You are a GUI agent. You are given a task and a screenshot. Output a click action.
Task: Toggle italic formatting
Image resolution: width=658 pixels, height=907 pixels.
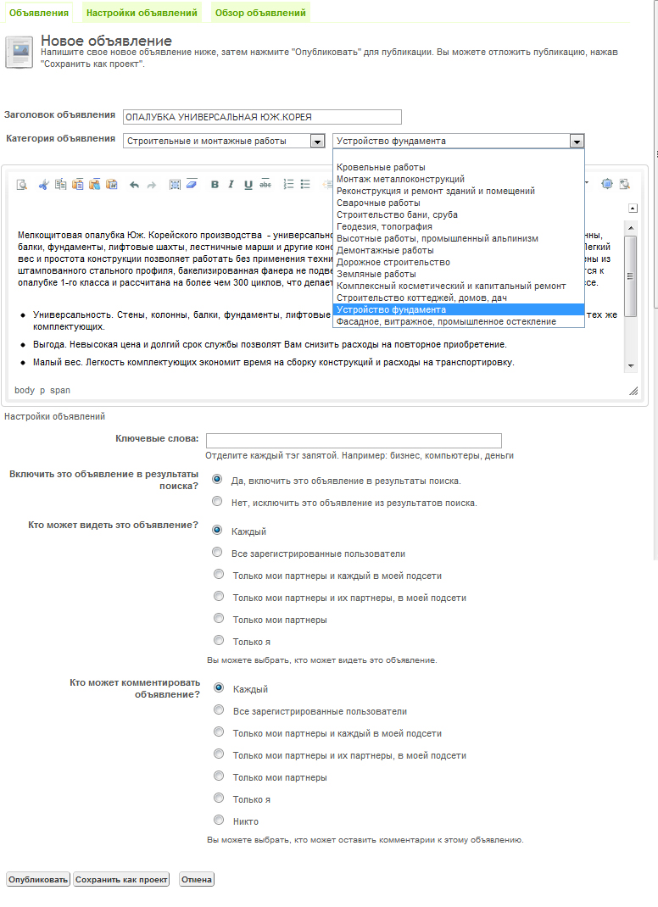click(x=231, y=185)
